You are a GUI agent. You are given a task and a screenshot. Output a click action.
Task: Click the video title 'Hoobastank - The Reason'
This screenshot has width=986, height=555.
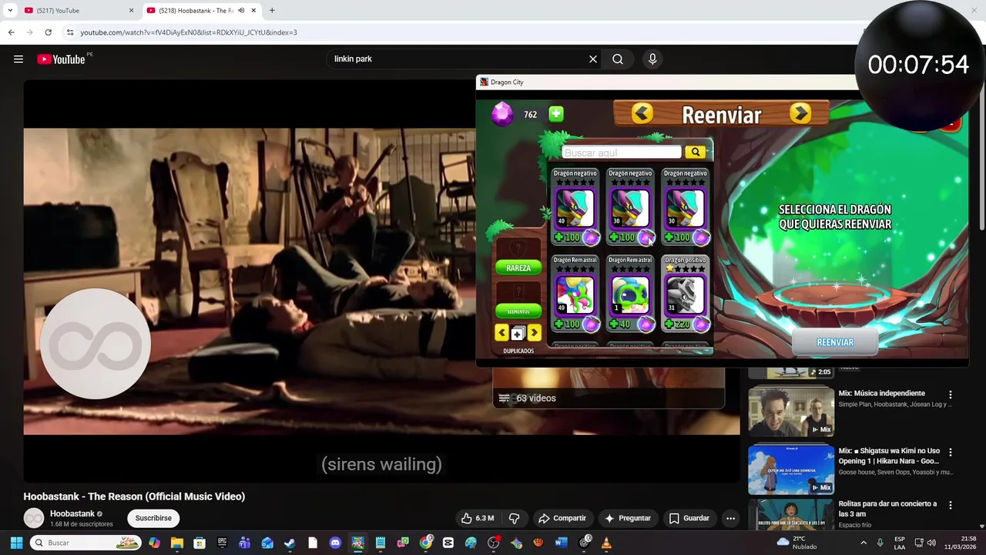pyautogui.click(x=134, y=496)
